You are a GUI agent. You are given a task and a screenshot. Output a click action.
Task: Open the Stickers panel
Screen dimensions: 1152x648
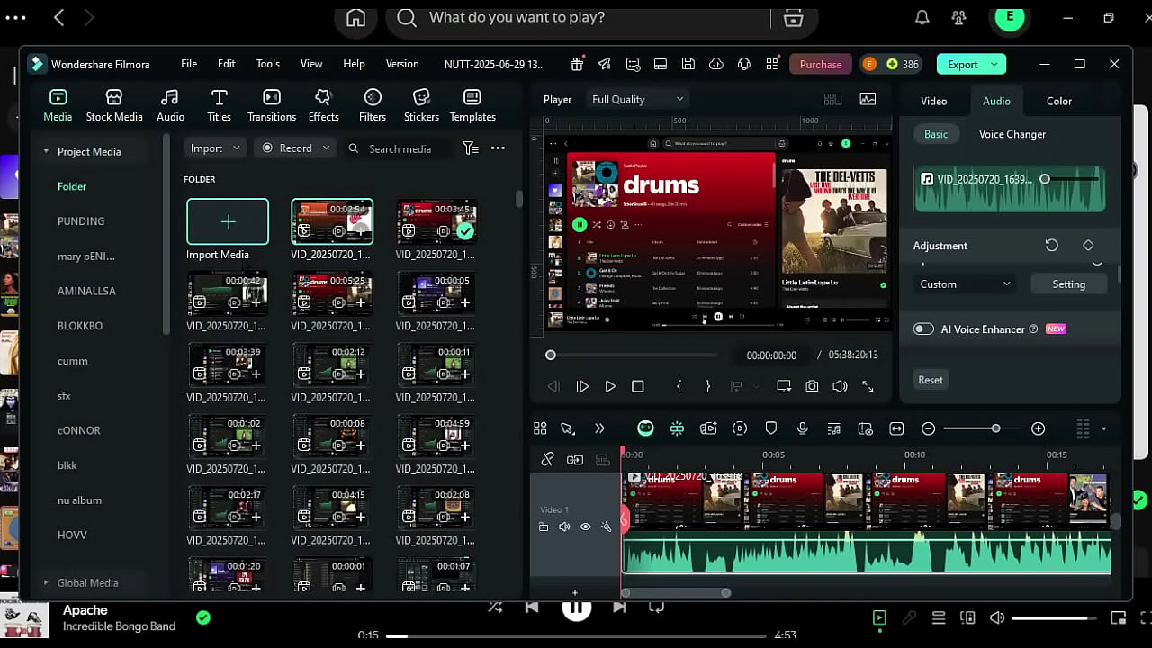(421, 105)
